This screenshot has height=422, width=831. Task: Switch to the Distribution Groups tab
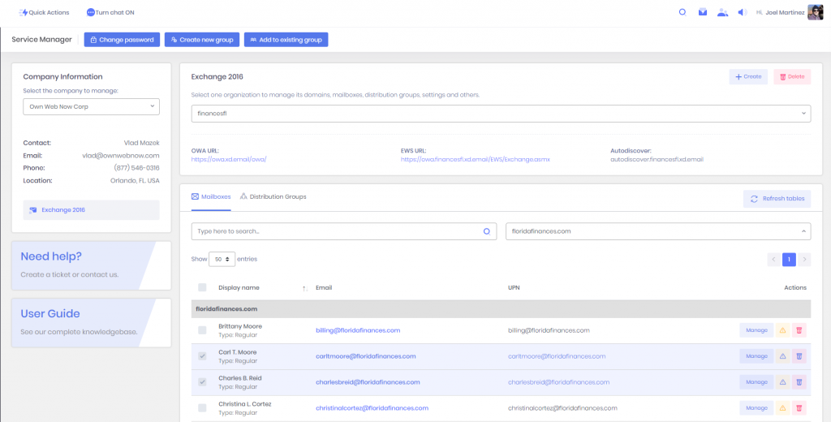pyautogui.click(x=273, y=197)
